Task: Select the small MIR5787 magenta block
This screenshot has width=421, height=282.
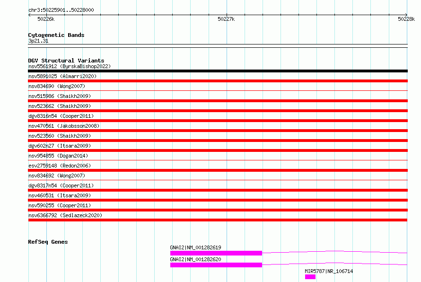Action: (310, 277)
